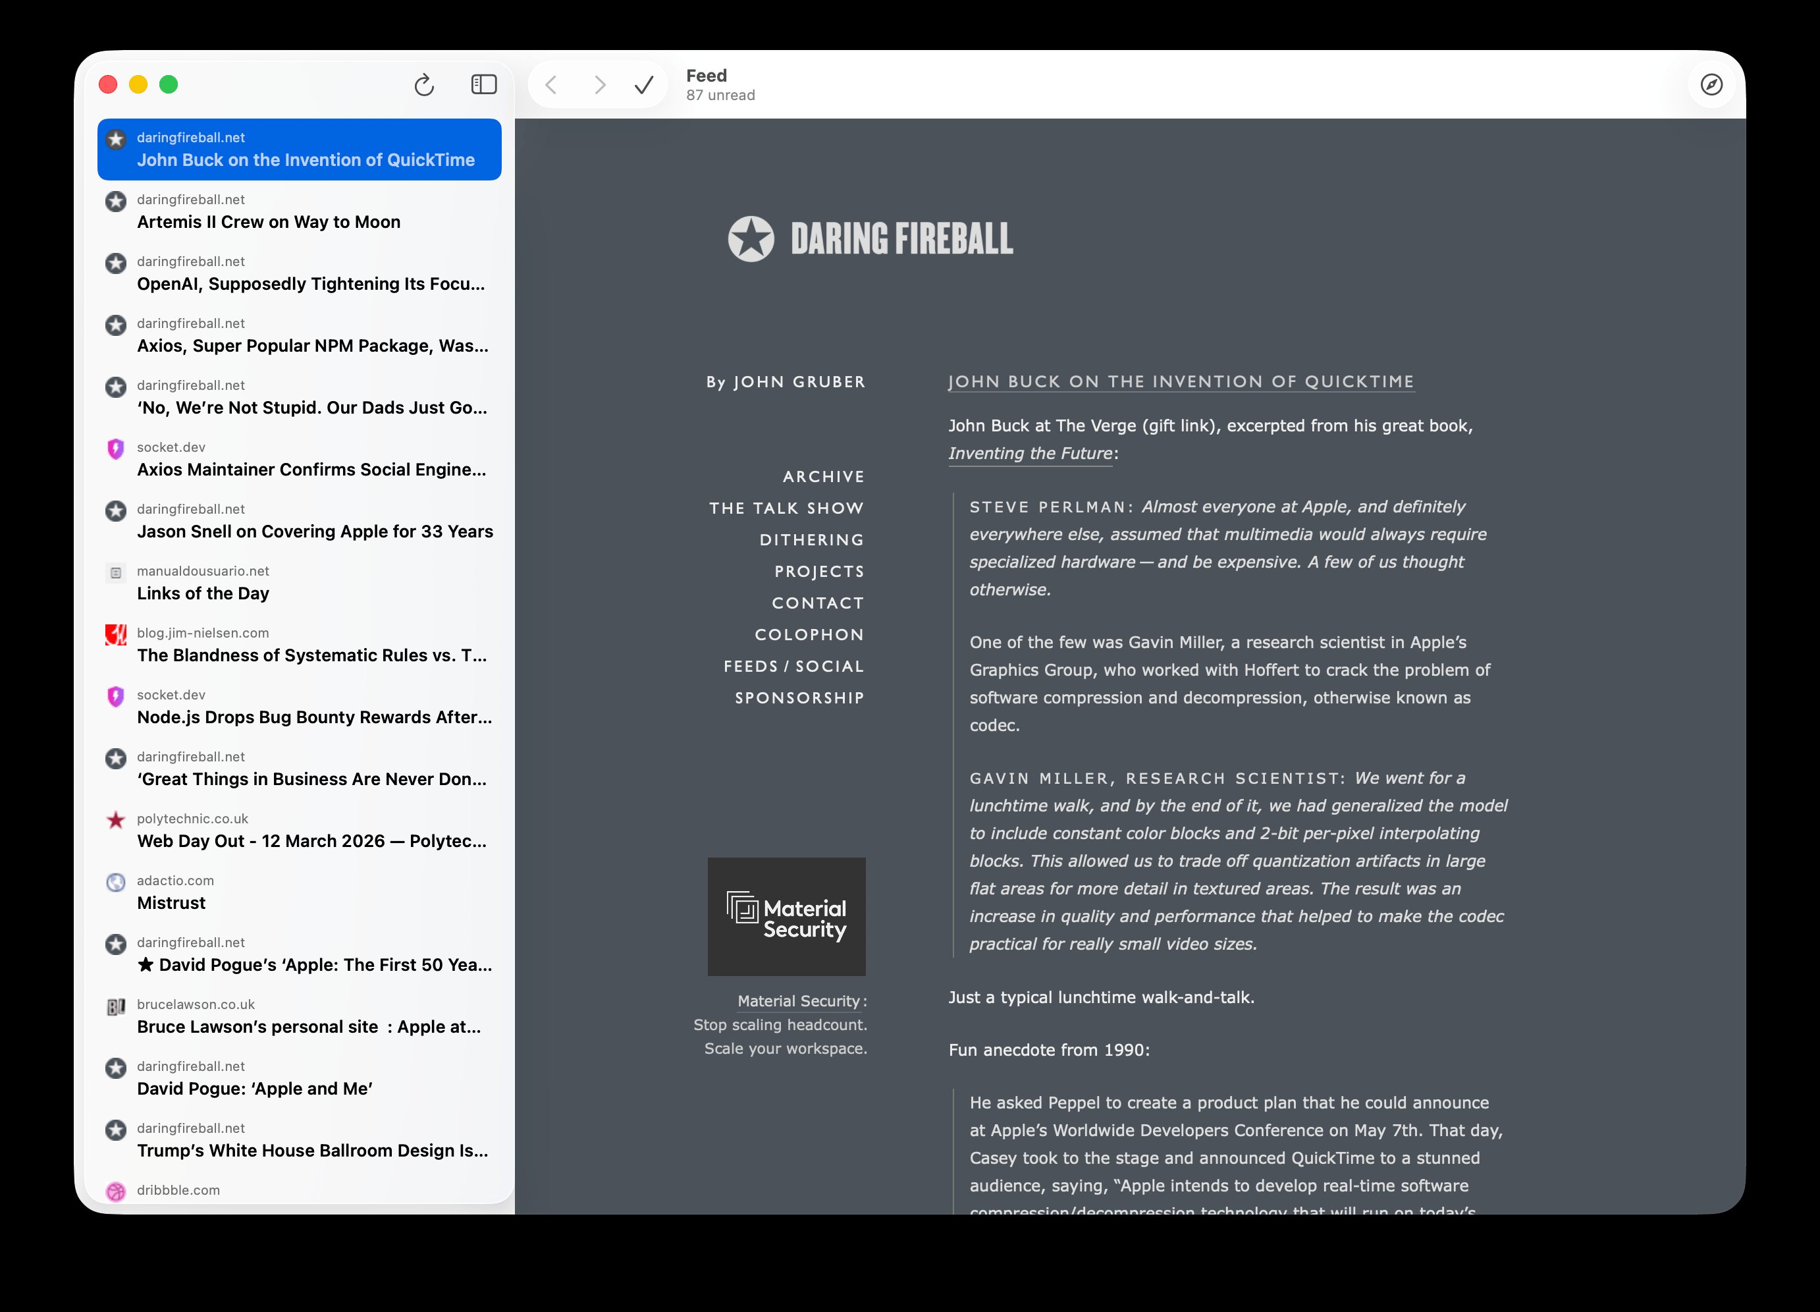Click the Material Security ad thumbnail

(x=786, y=916)
